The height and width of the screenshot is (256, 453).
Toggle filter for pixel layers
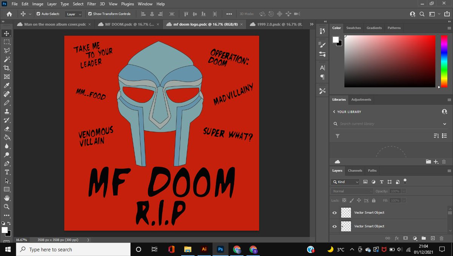365,182
